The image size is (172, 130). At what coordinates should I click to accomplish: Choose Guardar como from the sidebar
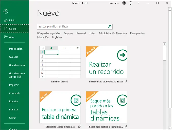tap(17, 65)
